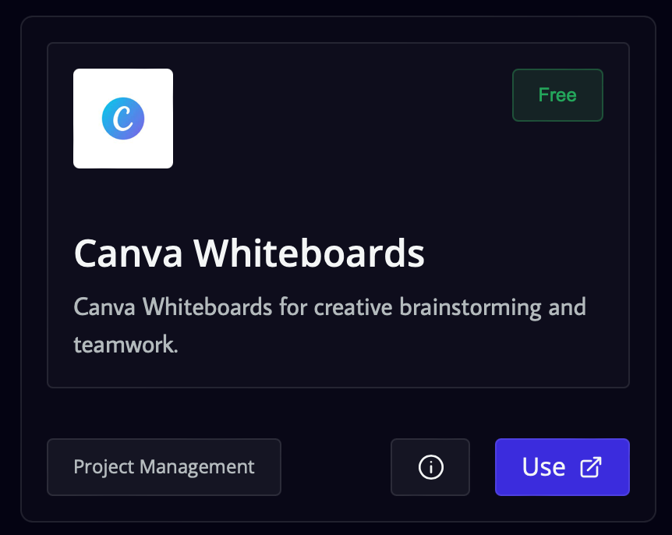Select the "Use" label on the purple button
This screenshot has width=672, height=535.
[x=543, y=467]
